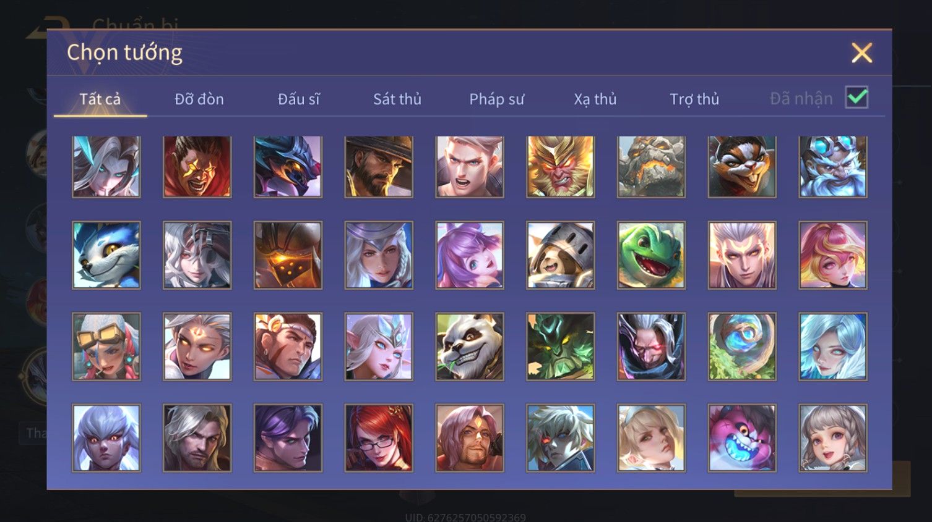
Task: Select the purple grinning cat hero
Action: (741, 437)
